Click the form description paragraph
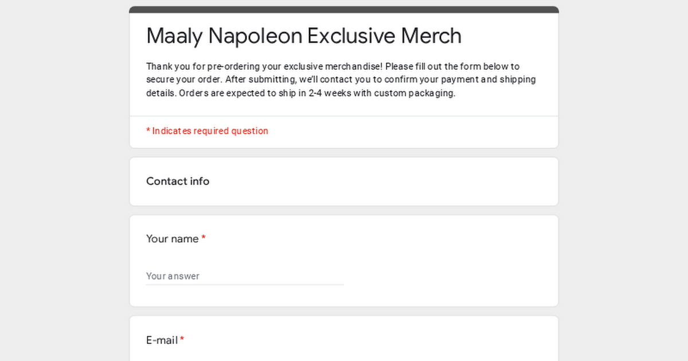The width and height of the screenshot is (688, 361). (x=341, y=79)
